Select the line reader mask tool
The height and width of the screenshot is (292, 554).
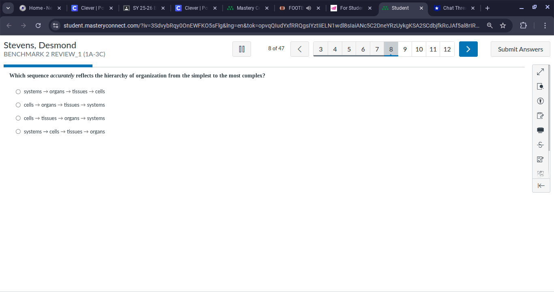tap(540, 130)
